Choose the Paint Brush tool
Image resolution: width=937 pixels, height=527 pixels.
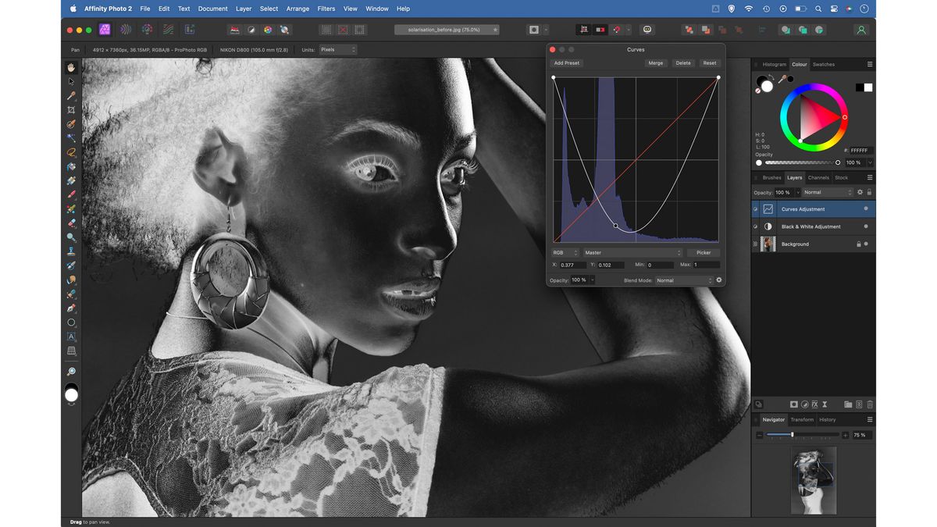(x=72, y=194)
